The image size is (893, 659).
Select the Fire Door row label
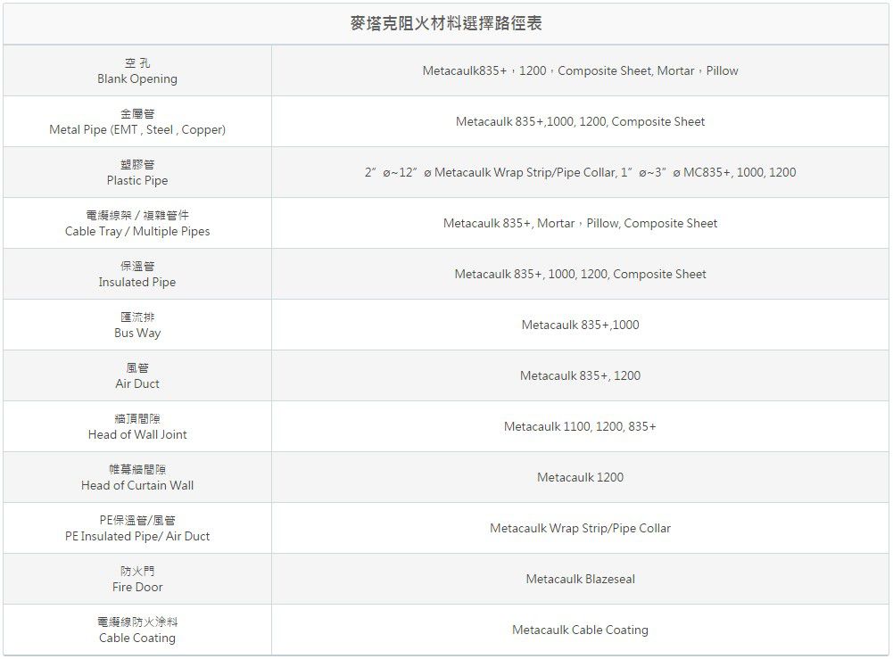pos(137,579)
